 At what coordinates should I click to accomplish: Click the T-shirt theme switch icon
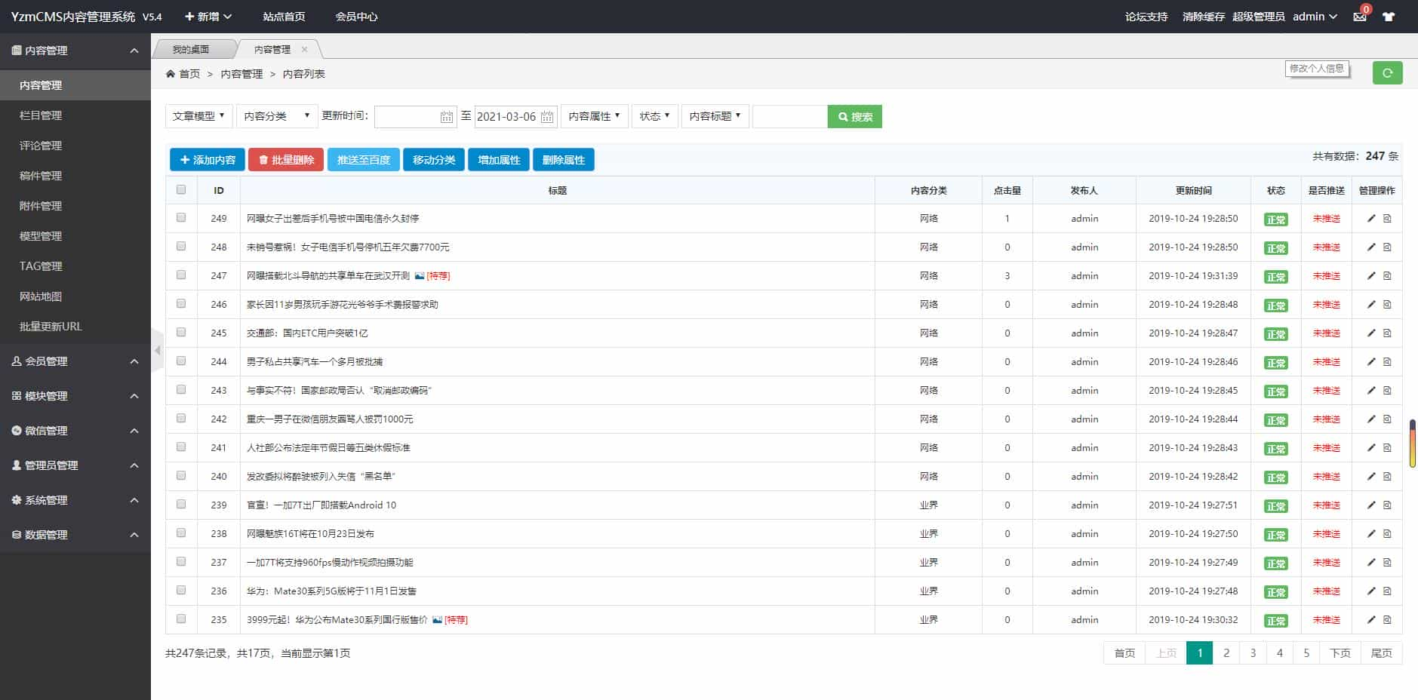1389,17
